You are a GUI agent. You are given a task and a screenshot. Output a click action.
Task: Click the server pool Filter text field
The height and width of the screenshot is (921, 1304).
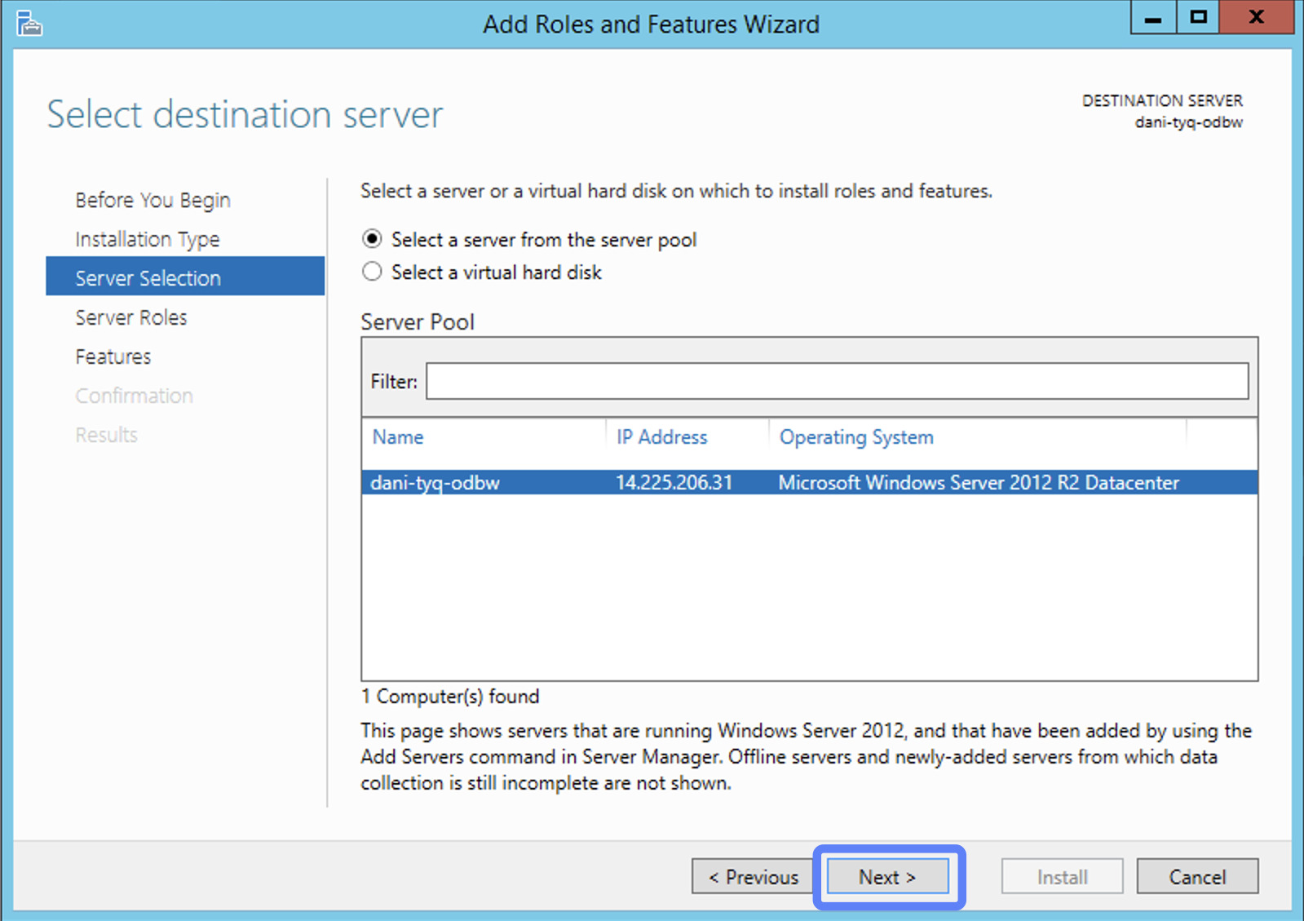pyautogui.click(x=836, y=381)
